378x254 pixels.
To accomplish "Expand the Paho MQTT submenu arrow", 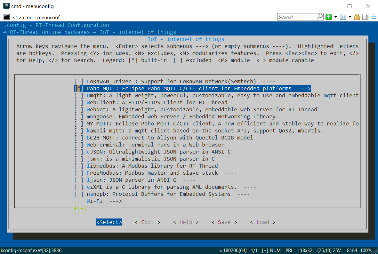I will (304, 88).
